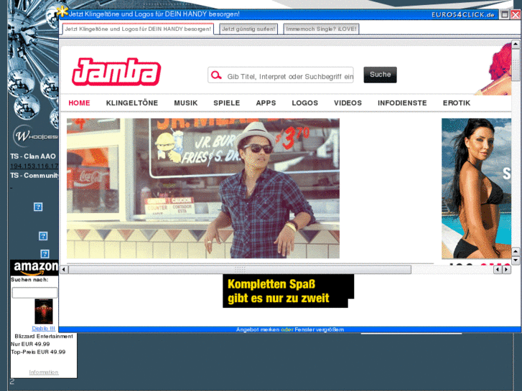Viewport: 522px width, 391px height.
Task: Click the Suche button
Action: pyautogui.click(x=380, y=75)
